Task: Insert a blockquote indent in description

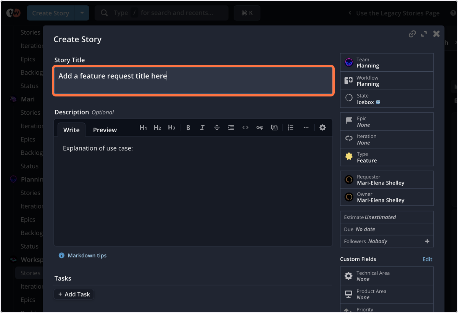Action: click(x=231, y=128)
